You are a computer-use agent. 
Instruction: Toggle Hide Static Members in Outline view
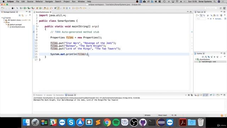coord(211,57)
